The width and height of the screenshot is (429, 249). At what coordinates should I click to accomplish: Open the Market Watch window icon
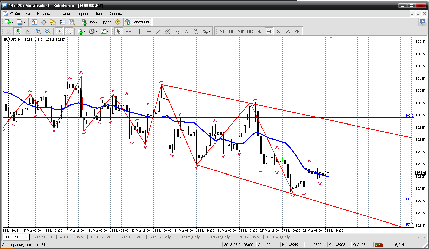click(x=34, y=22)
